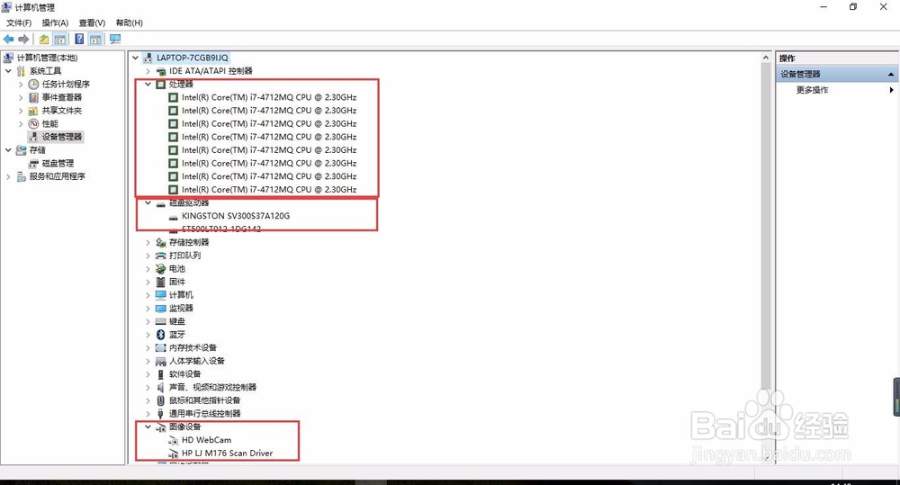Viewport: 900px width, 485px height.
Task: Click the 固件 firmware category icon
Action: pyautogui.click(x=161, y=282)
